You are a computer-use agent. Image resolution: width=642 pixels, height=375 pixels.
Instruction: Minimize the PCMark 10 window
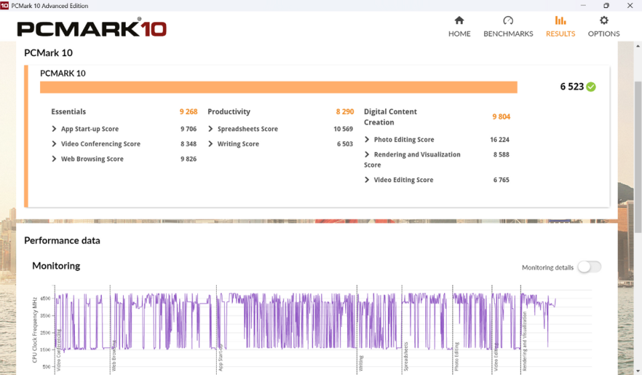pyautogui.click(x=583, y=5)
